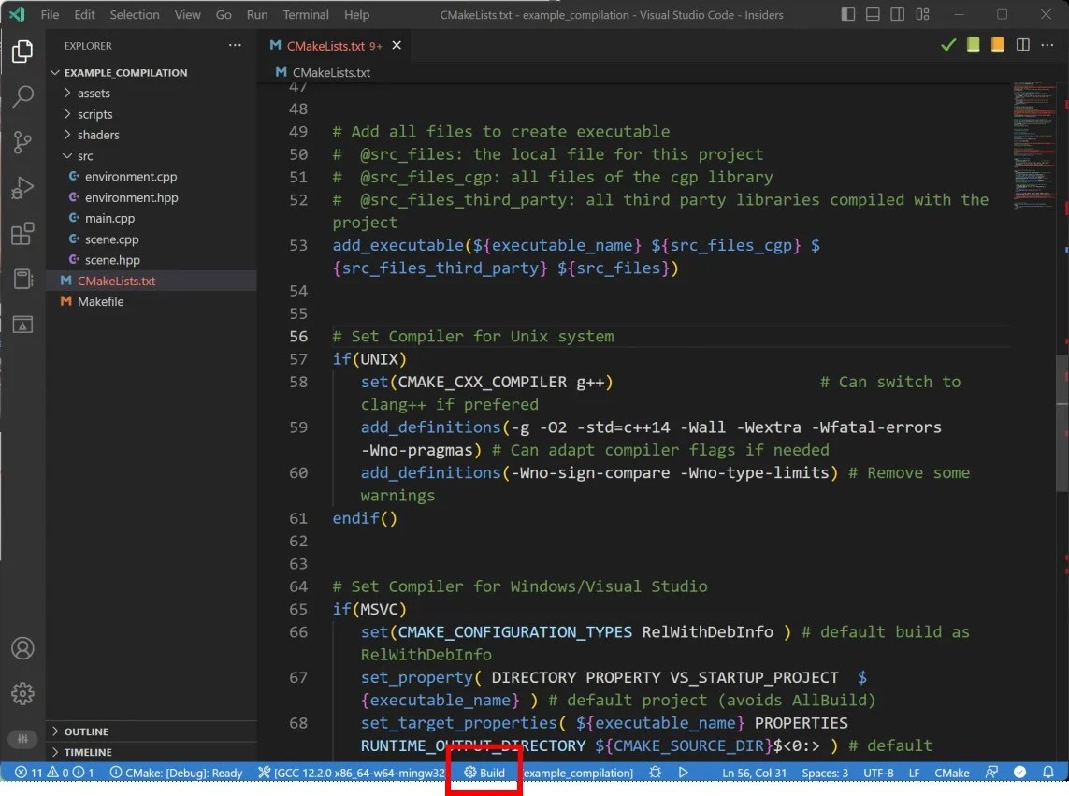Image resolution: width=1069 pixels, height=796 pixels.
Task: Open the Edit menu
Action: click(84, 14)
